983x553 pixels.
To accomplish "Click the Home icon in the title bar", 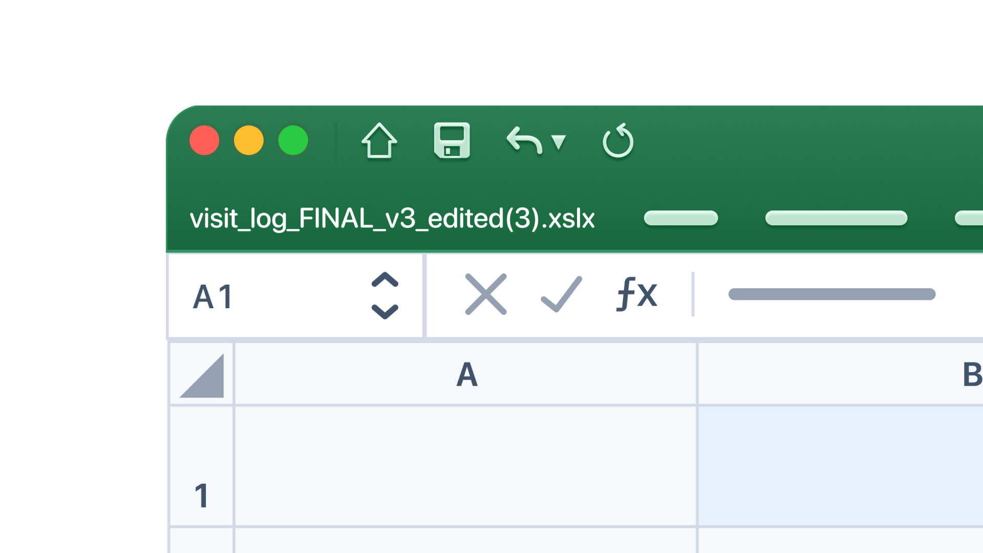I will (x=379, y=141).
